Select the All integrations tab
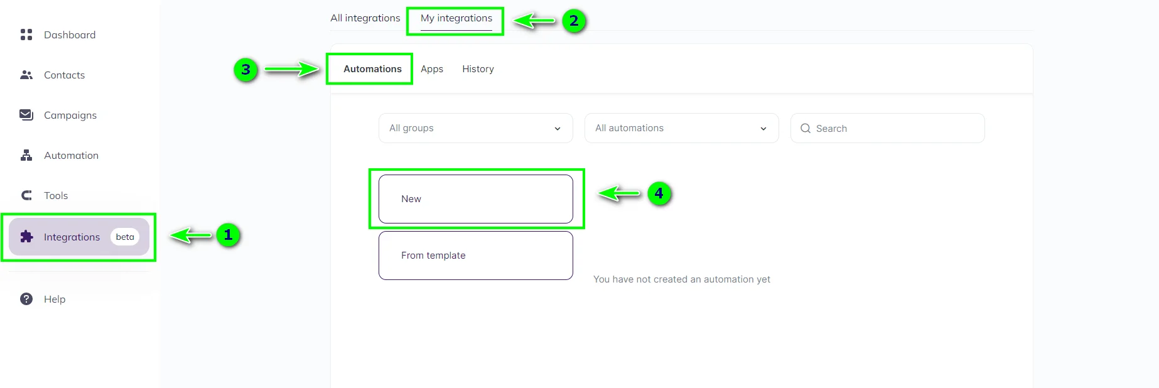Screen dimensions: 1159x388 365,18
